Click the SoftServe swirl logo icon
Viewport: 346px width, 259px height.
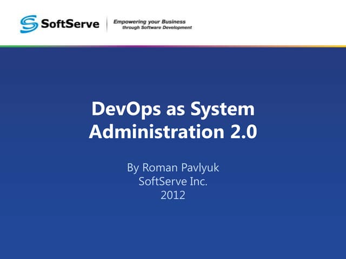29,24
